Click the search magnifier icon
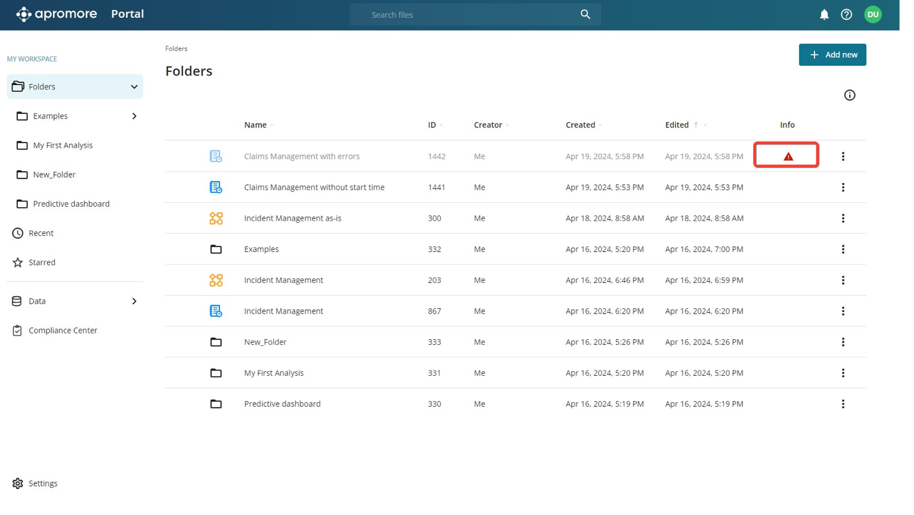914x515 pixels. [x=585, y=15]
